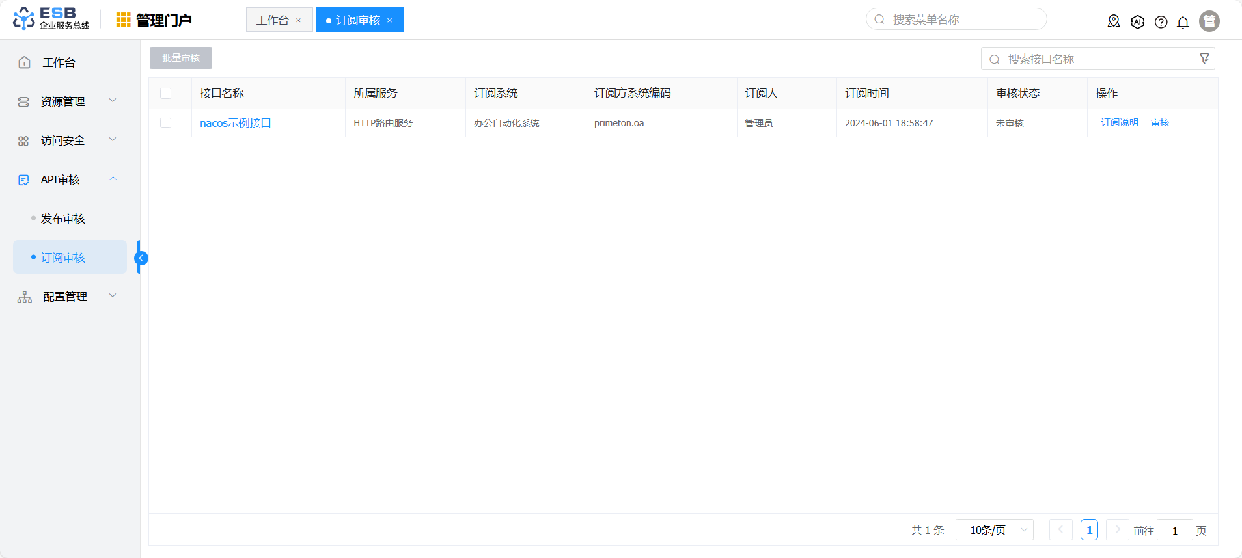Open the management portal grid icon

pyautogui.click(x=123, y=20)
